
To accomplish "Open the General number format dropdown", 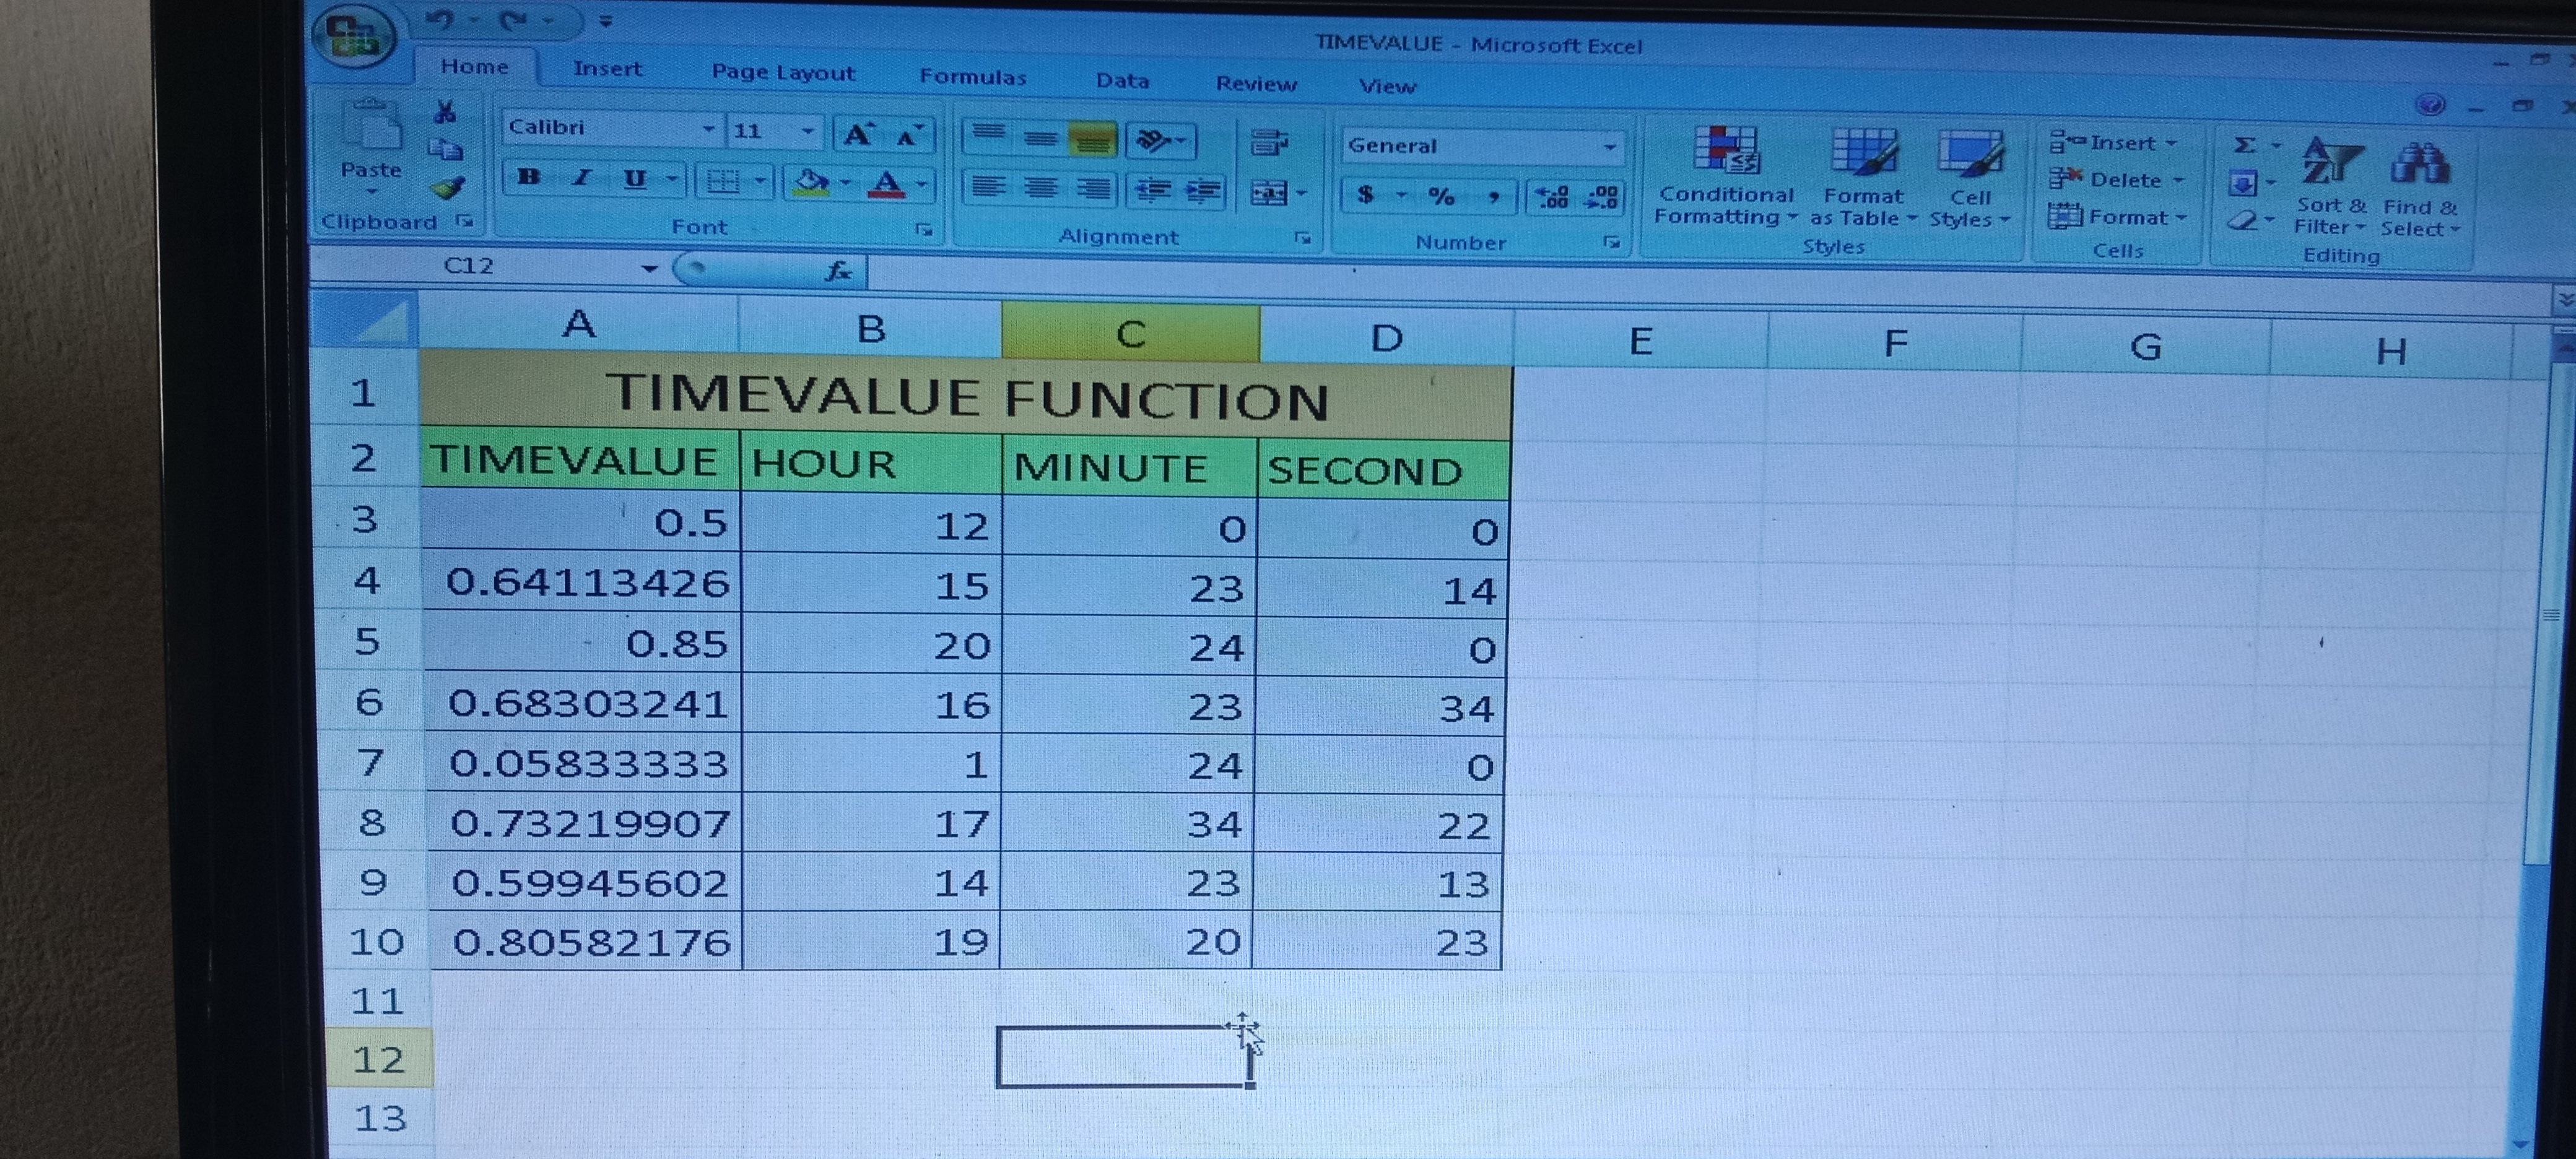I will [x=1609, y=147].
